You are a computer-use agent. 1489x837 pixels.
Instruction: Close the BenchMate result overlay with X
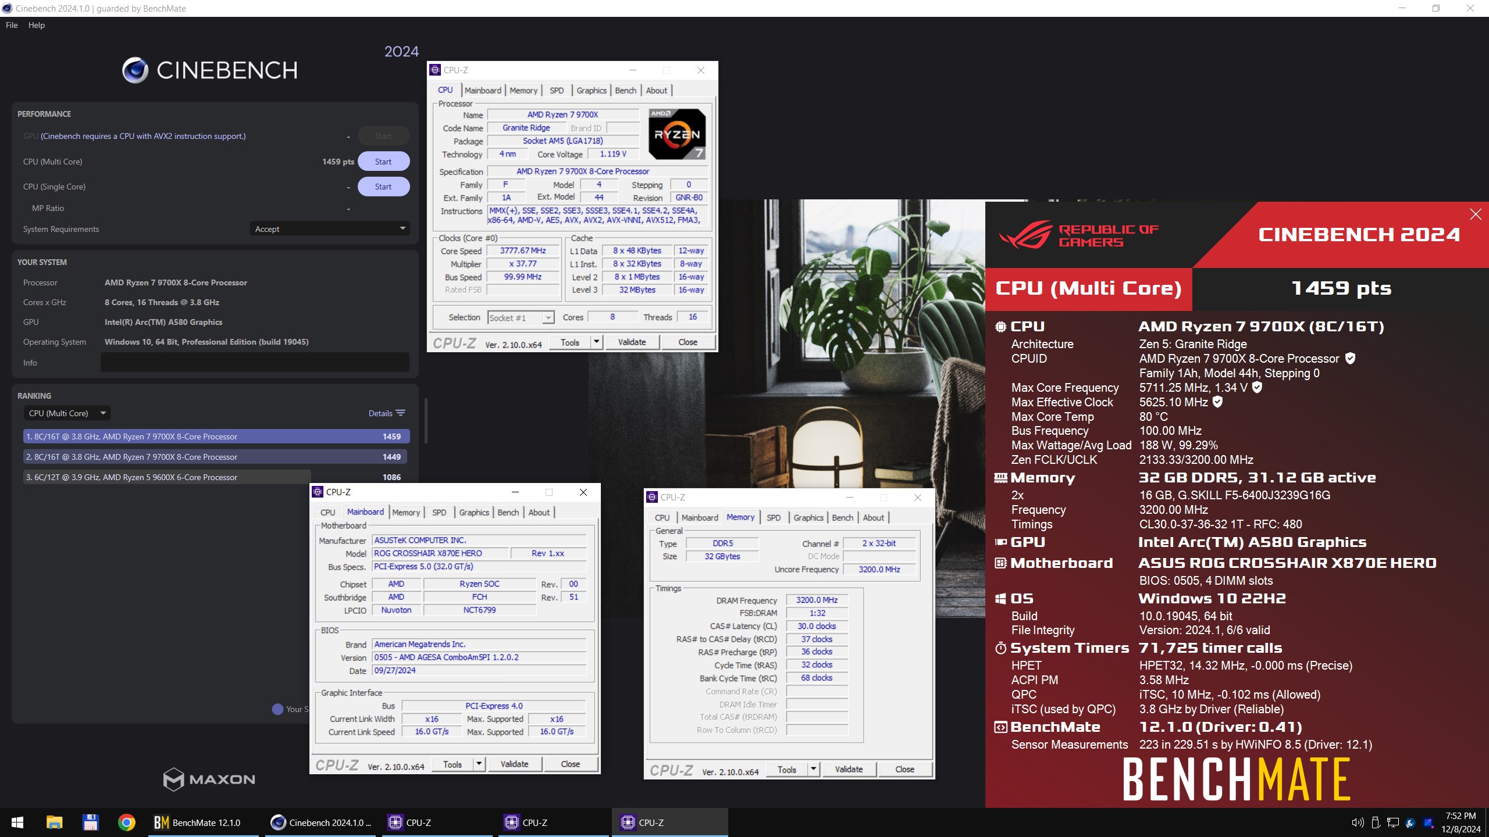pos(1476,214)
